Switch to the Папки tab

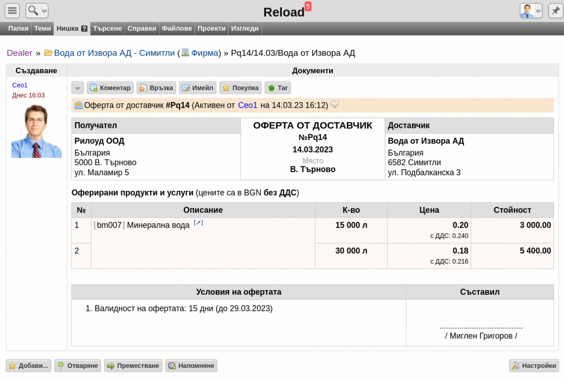(x=18, y=28)
